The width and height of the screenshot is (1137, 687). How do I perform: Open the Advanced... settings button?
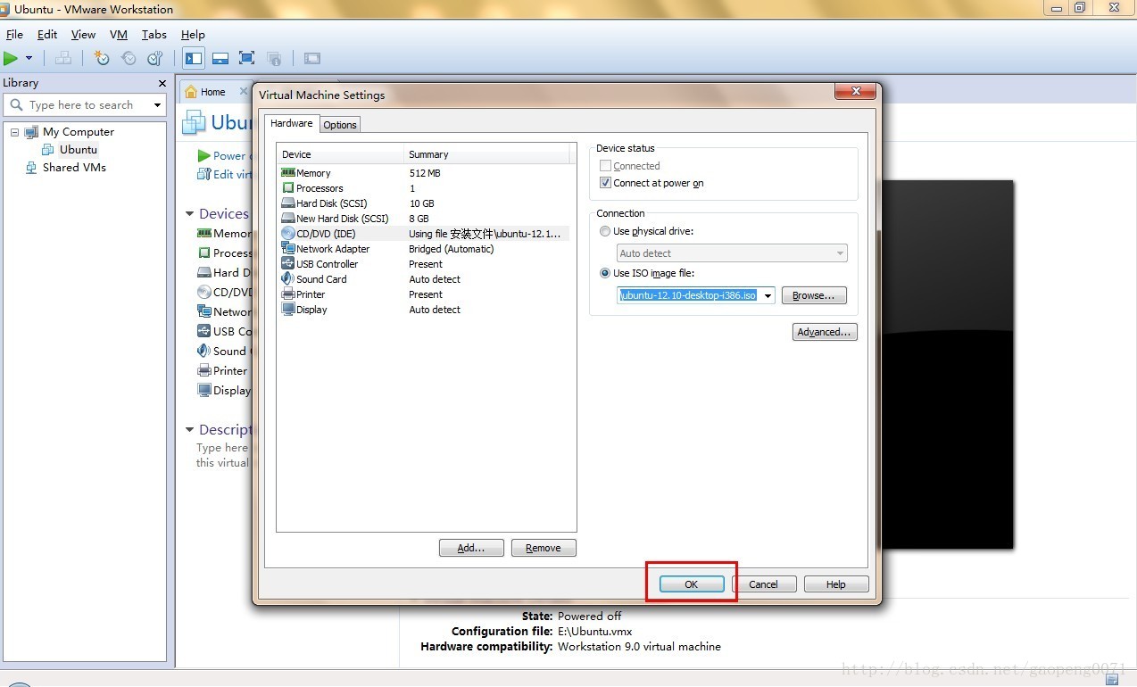coord(825,332)
